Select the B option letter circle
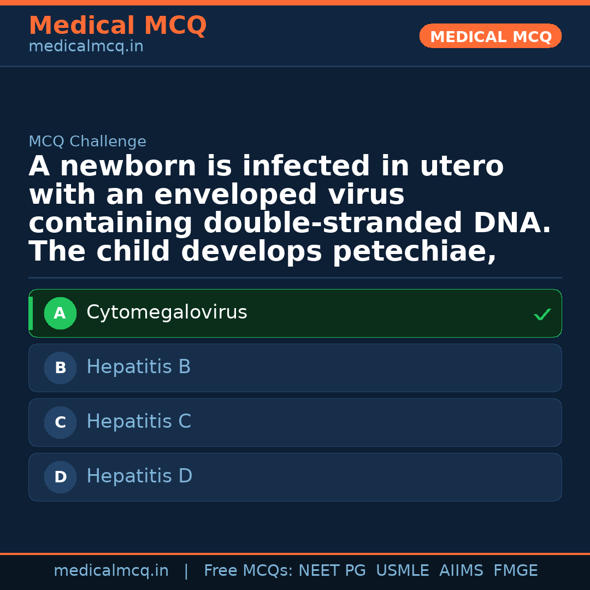590x590 pixels. tap(60, 368)
